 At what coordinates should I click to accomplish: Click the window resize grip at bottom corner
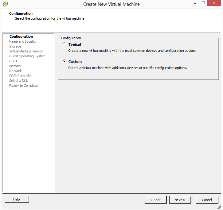point(219,207)
